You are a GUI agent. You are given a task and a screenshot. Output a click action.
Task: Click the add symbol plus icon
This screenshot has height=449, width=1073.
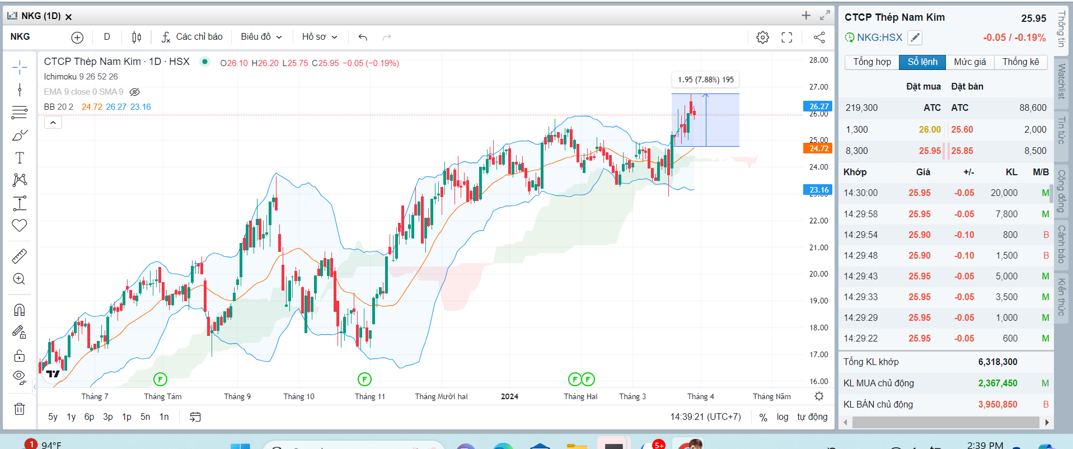tap(77, 38)
